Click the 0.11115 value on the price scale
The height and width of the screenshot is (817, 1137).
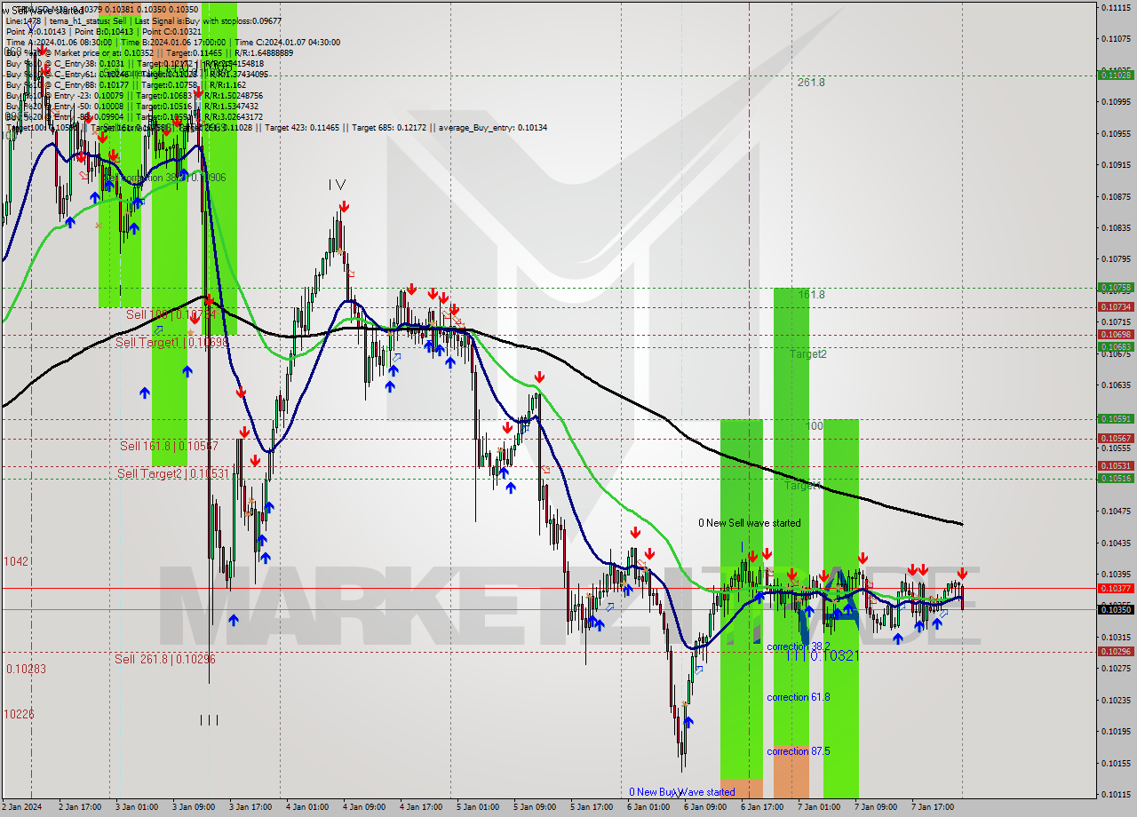tap(1115, 7)
